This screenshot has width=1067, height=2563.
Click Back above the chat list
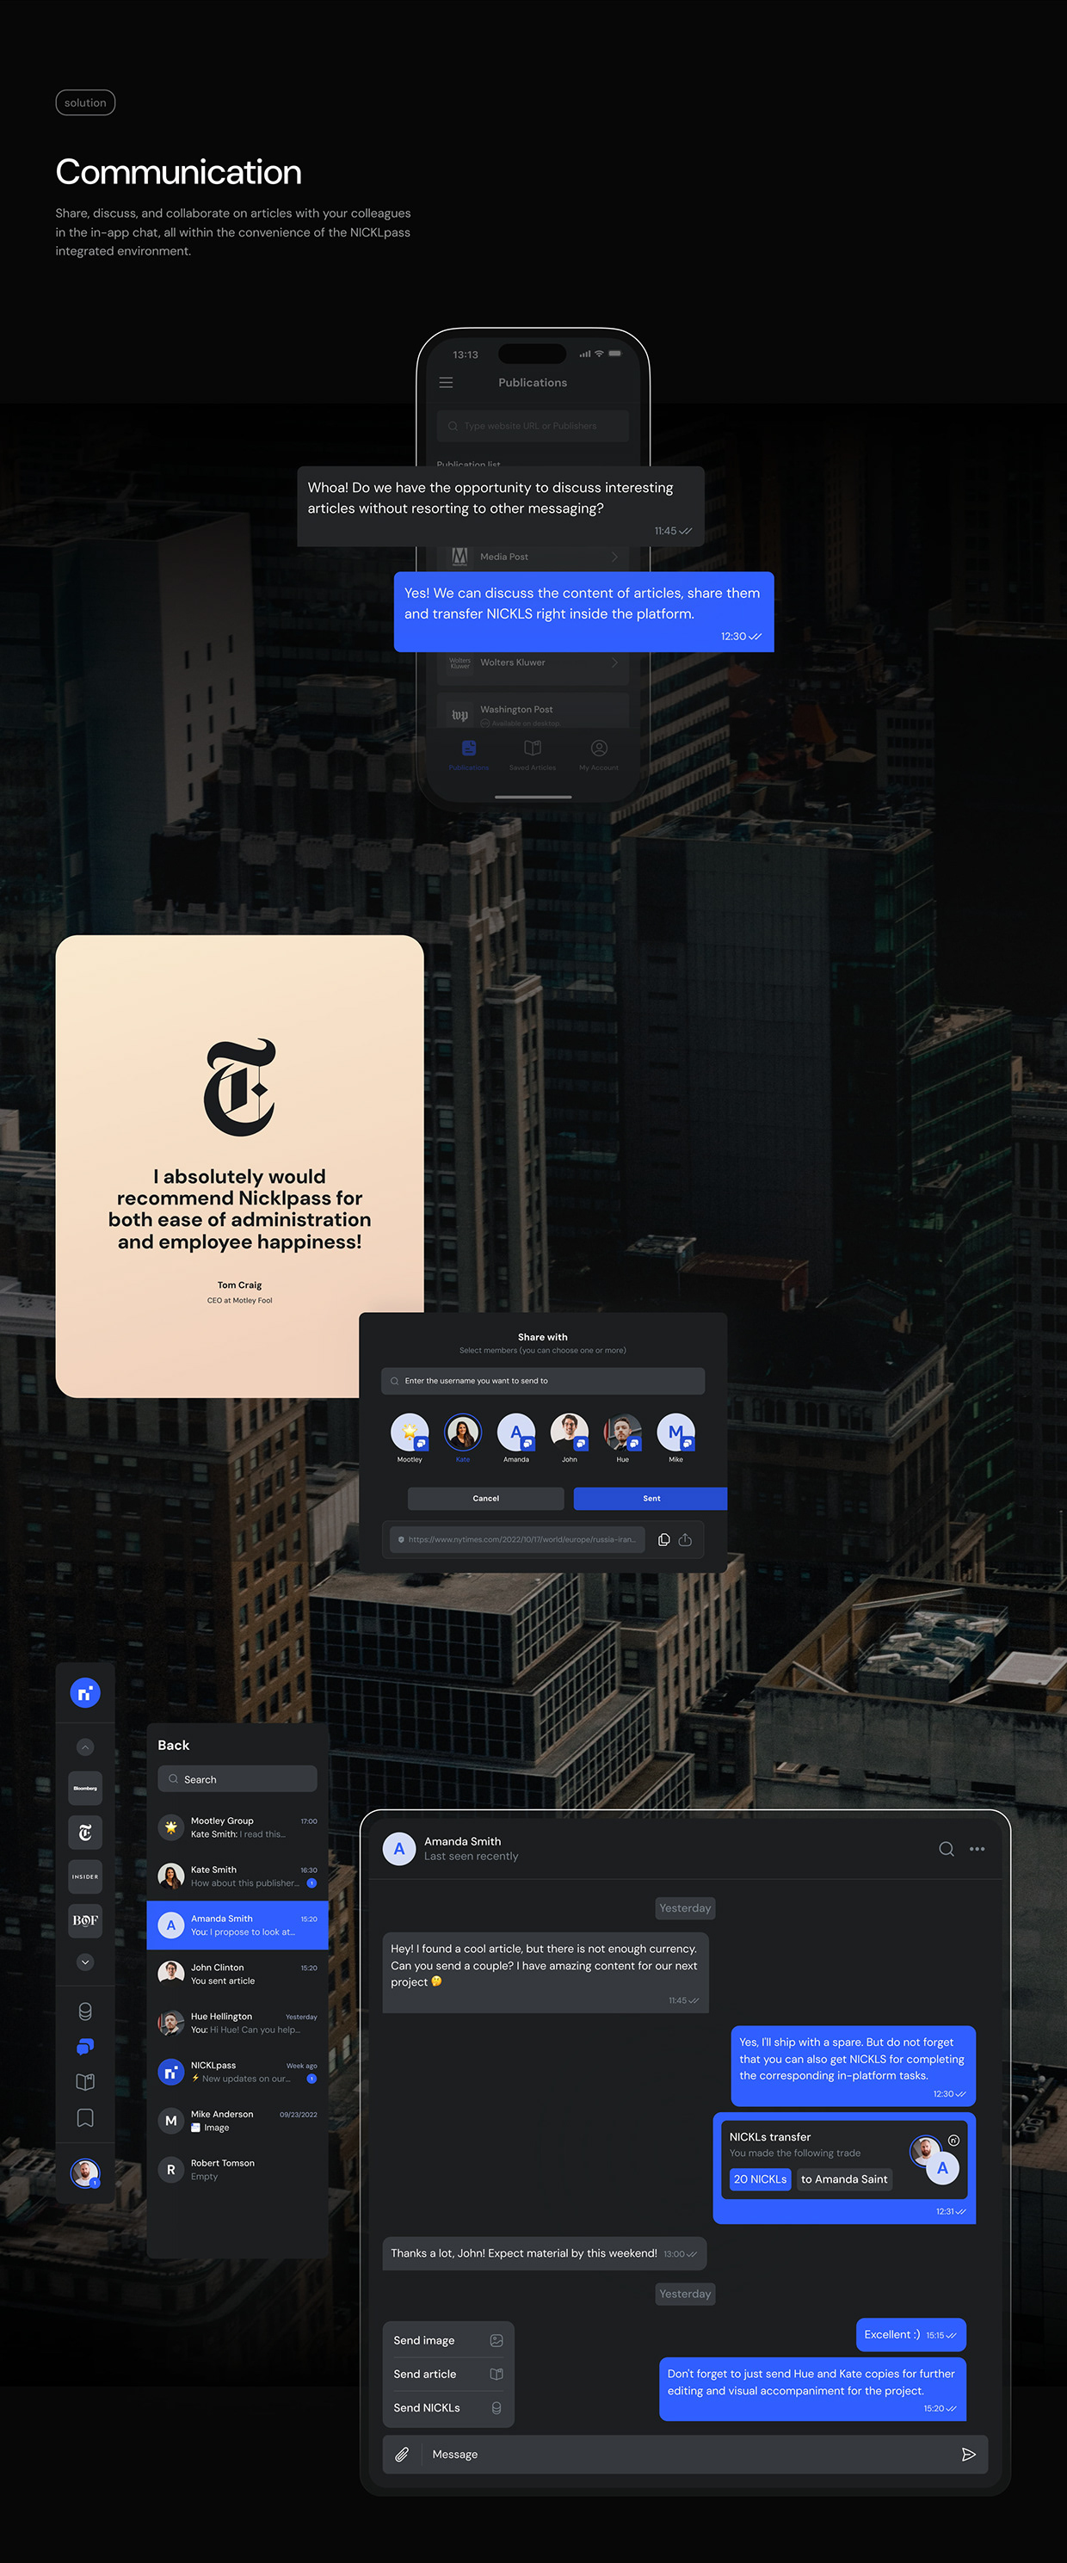coord(173,1745)
